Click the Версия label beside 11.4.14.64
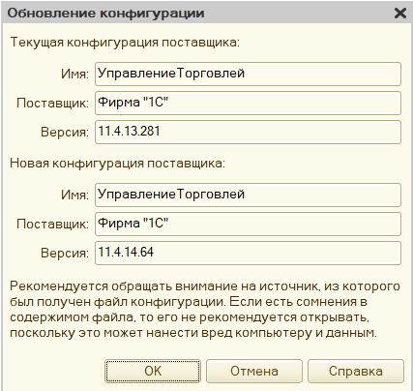The width and height of the screenshot is (413, 391). click(65, 254)
